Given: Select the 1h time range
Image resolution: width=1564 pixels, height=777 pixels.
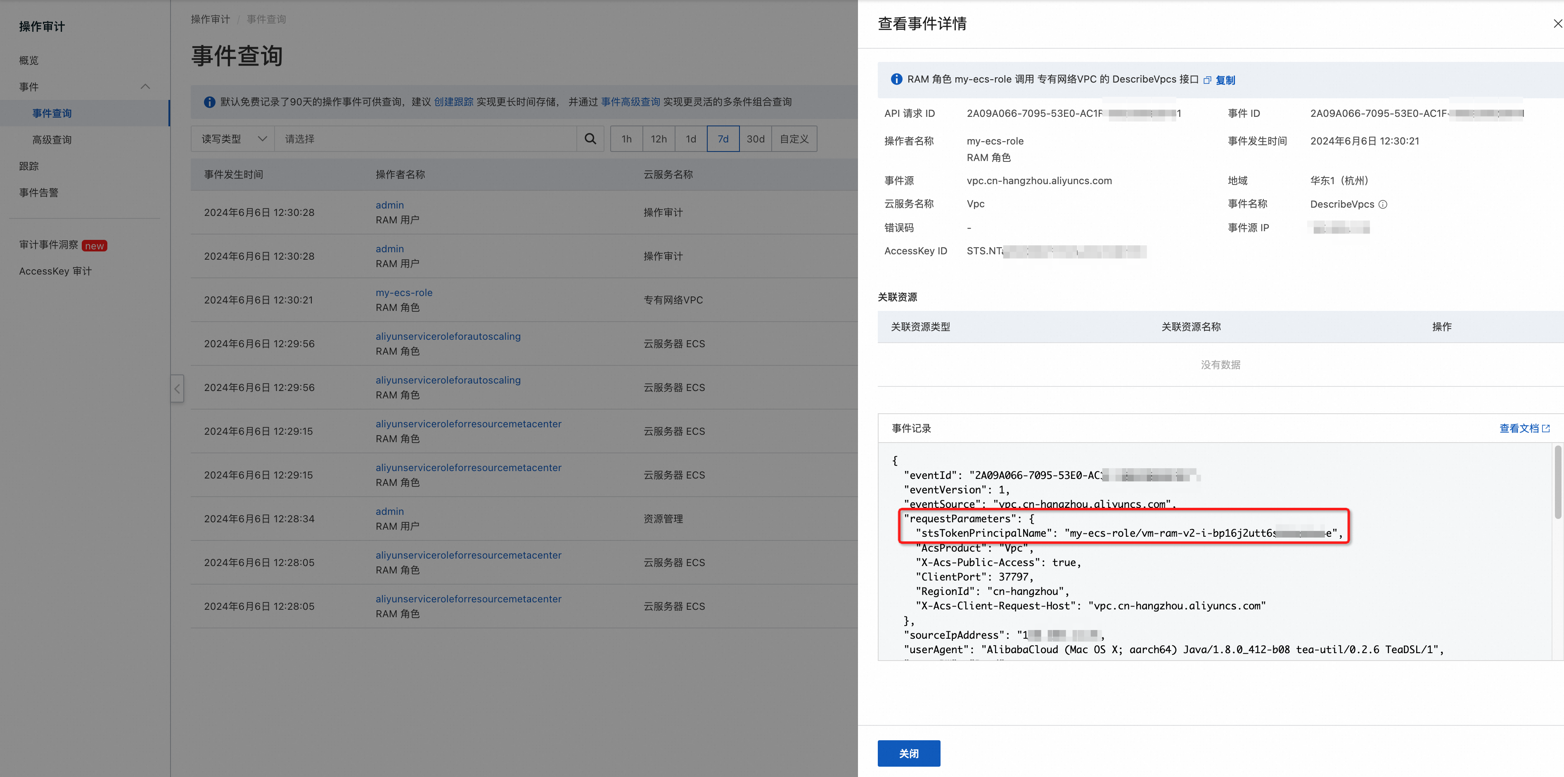Looking at the screenshot, I should pos(626,139).
